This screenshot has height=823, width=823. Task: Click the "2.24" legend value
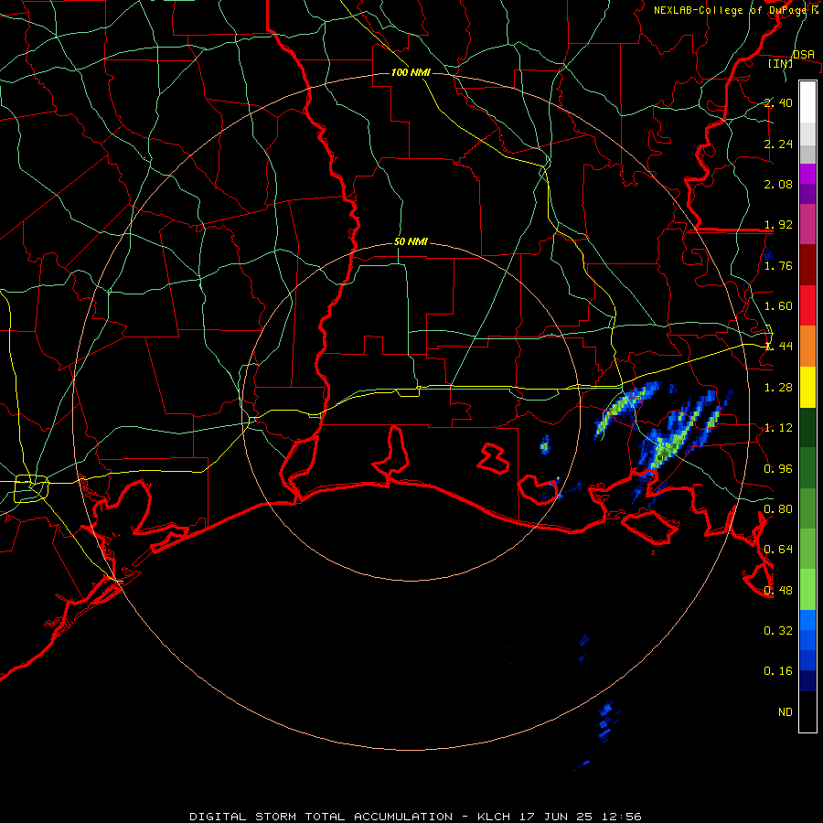pyautogui.click(x=778, y=144)
